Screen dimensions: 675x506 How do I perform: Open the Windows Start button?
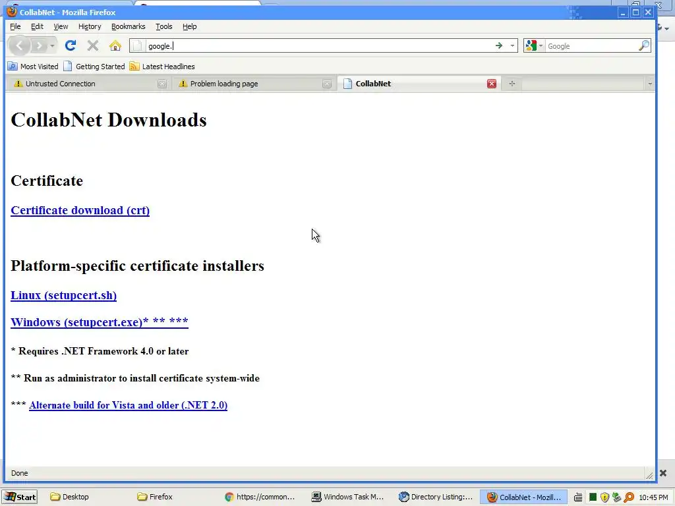[x=19, y=497]
